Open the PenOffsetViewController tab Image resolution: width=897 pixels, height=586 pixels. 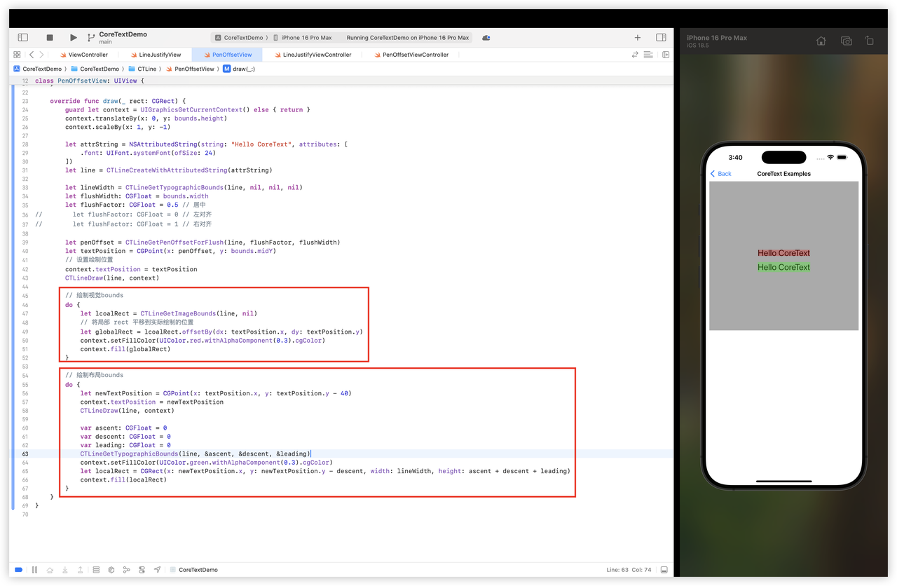(411, 55)
